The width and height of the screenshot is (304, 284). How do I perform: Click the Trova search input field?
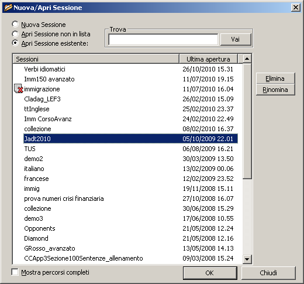163,39
